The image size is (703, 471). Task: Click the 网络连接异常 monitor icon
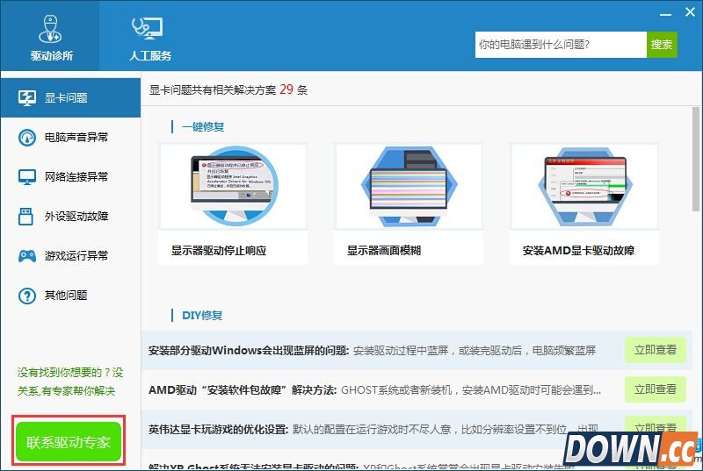(27, 176)
